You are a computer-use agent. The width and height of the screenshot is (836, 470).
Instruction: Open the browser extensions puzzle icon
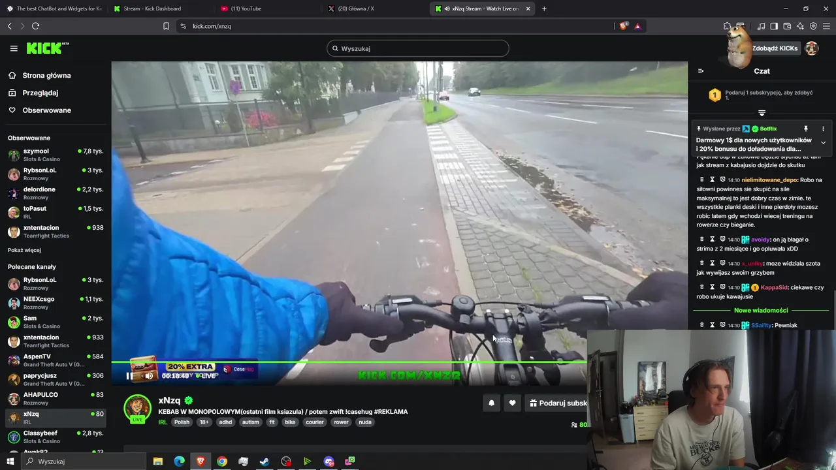coord(727,26)
